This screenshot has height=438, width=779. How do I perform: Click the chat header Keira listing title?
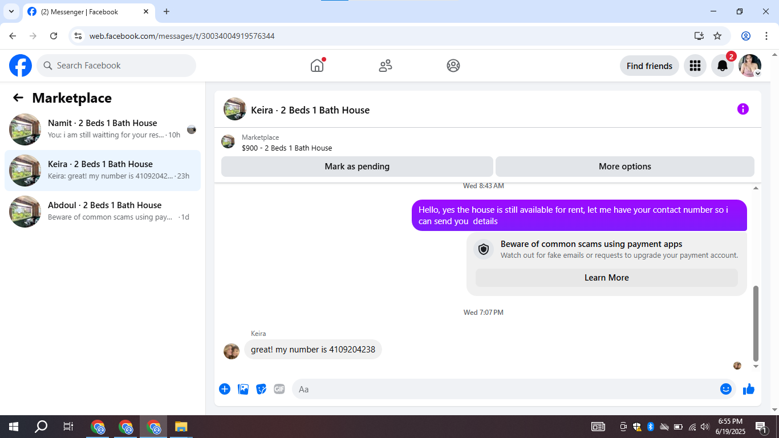310,110
